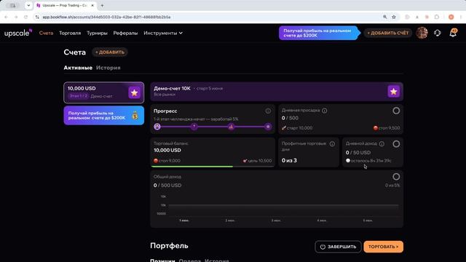The image size is (466, 262).
Task: Show info for Профитные торговые дни
Action: (x=332, y=144)
